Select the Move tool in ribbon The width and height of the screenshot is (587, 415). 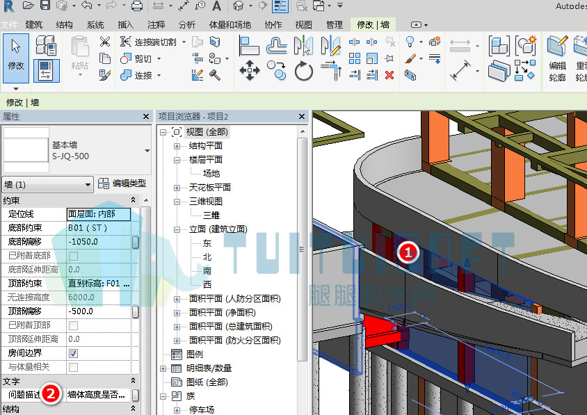(250, 70)
